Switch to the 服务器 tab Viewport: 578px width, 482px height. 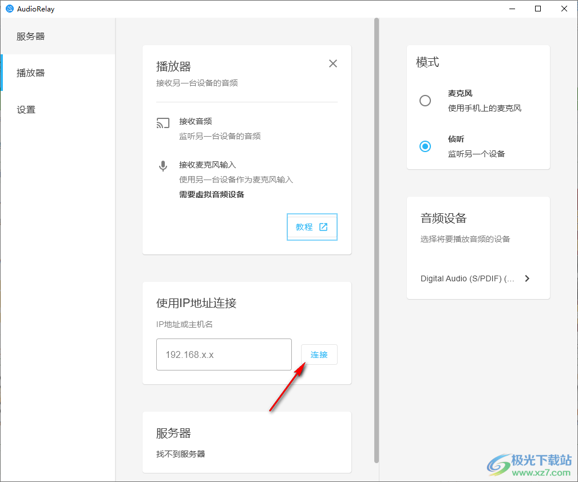[31, 37]
